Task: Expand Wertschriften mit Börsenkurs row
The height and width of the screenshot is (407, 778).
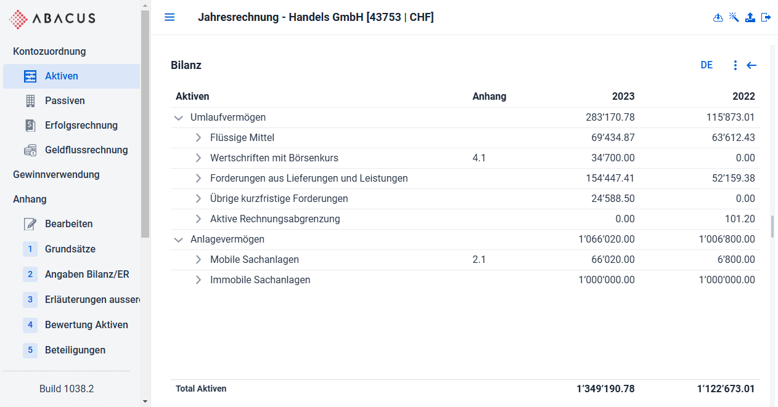Action: 199,158
